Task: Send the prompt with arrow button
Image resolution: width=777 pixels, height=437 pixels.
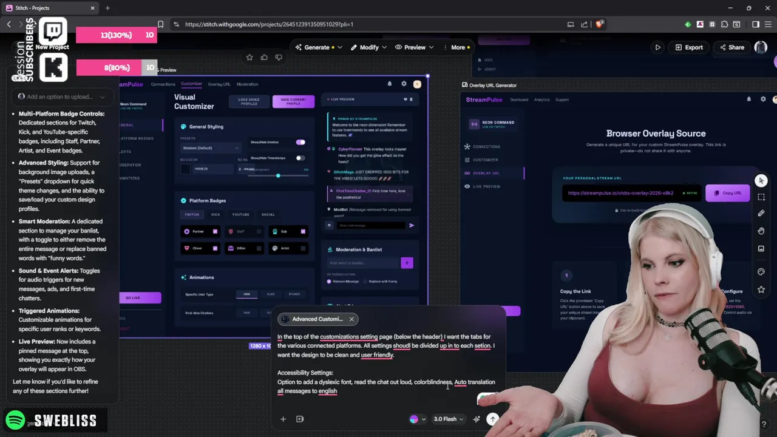Action: (x=493, y=419)
